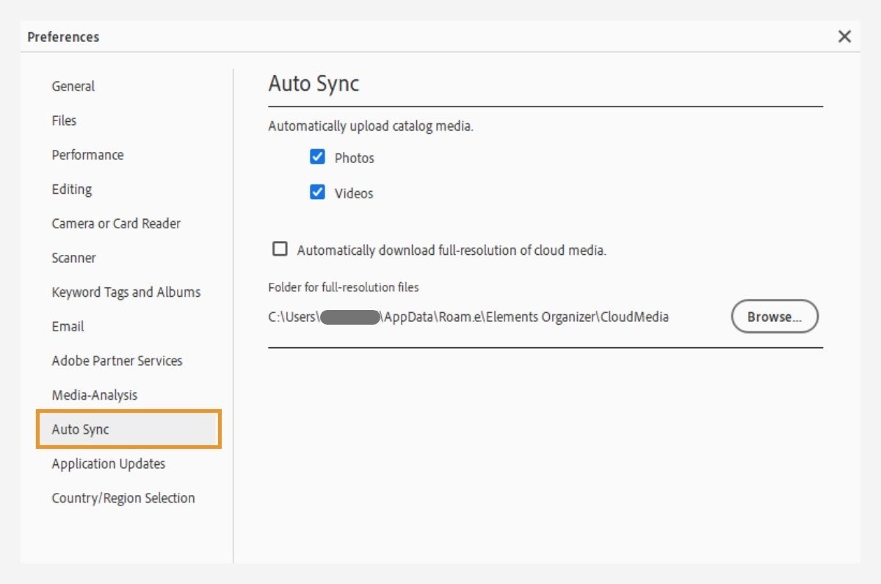Close the Preferences dialog
The image size is (881, 584).
click(x=844, y=37)
